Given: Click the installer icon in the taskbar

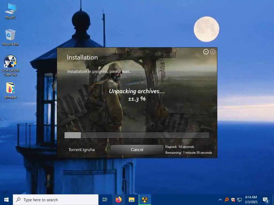Looking at the screenshot, I should click(x=145, y=200).
